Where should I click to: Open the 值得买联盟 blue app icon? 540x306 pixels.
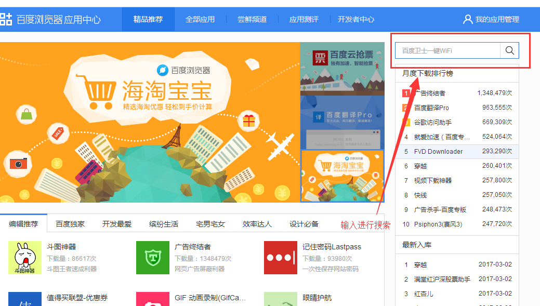pos(25,299)
